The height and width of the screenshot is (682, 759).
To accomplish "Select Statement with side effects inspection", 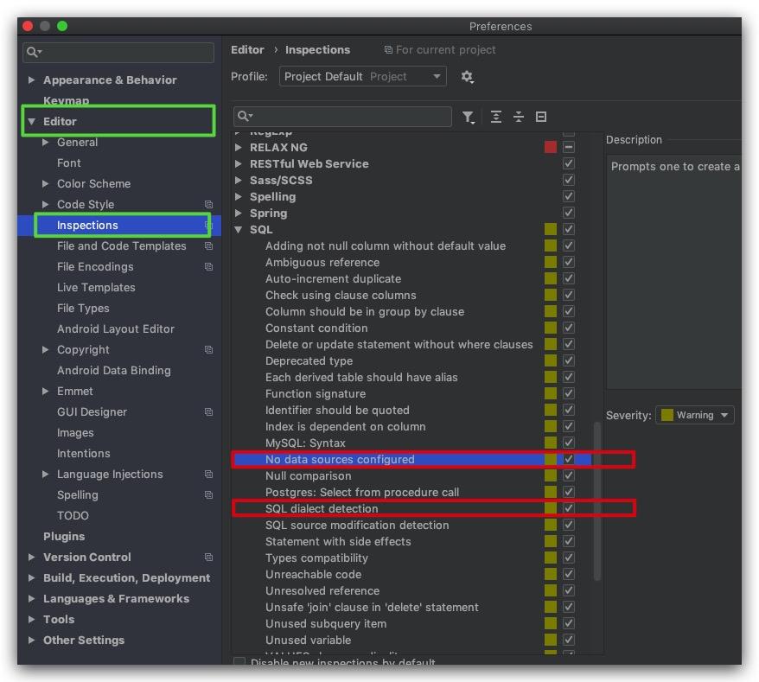I will pyautogui.click(x=338, y=542).
